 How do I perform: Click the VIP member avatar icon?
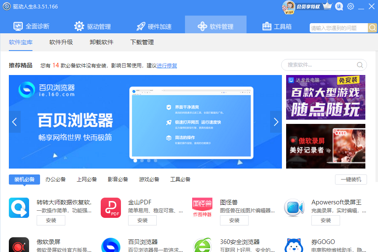289,7
